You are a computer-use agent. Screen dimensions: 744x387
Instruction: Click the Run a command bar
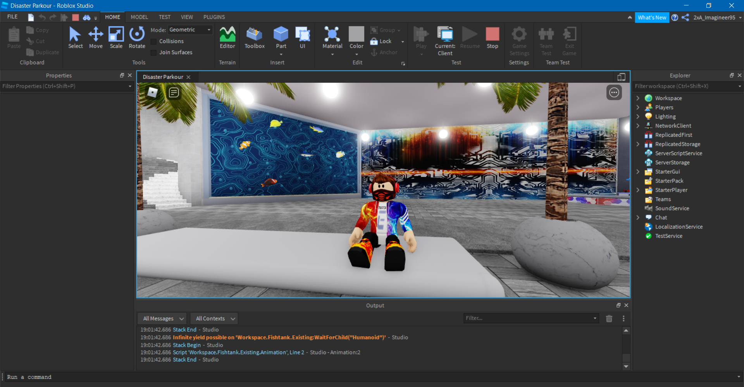[x=372, y=377]
